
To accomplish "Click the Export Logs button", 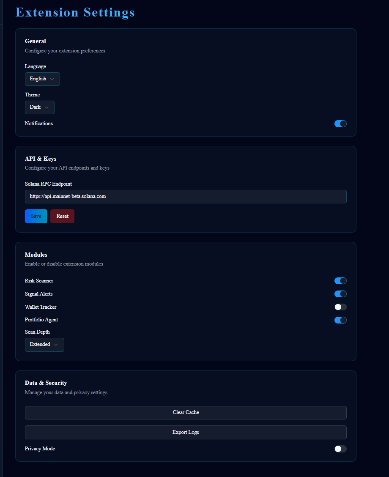I will [186, 432].
